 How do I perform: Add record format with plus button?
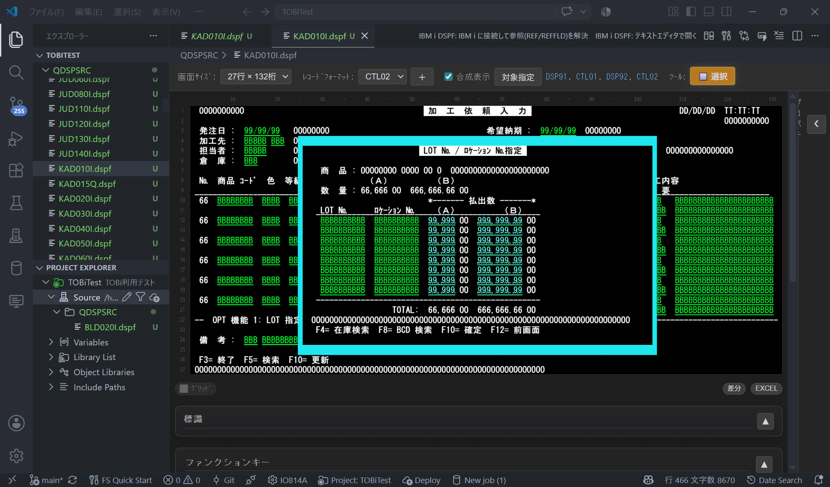(x=422, y=77)
